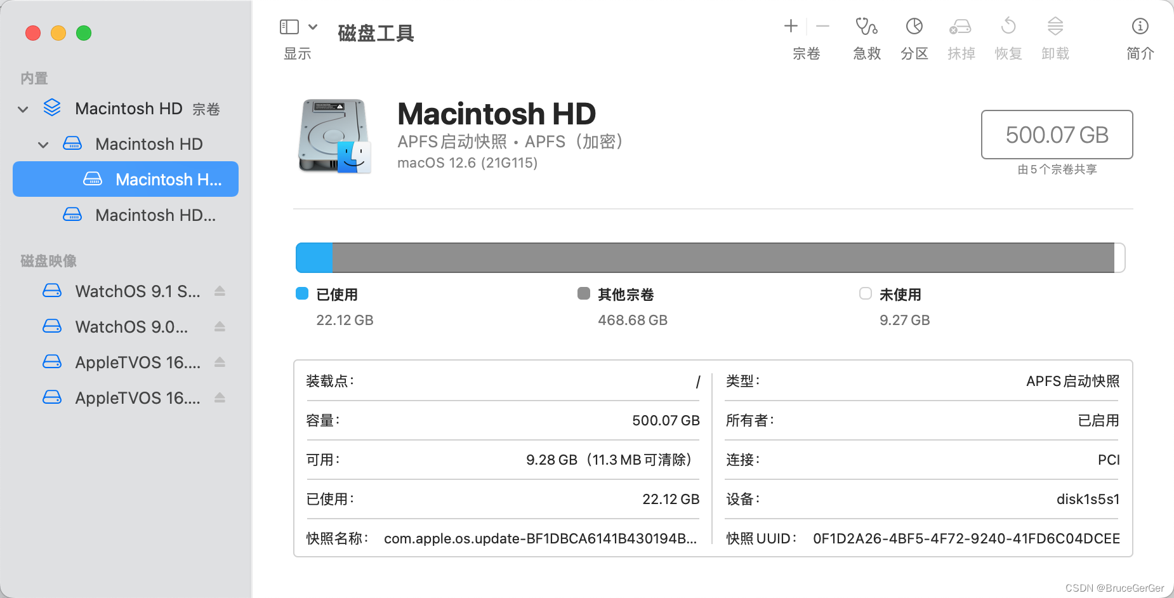Eject the WatchOS 9.1 S... disk image

tap(220, 291)
